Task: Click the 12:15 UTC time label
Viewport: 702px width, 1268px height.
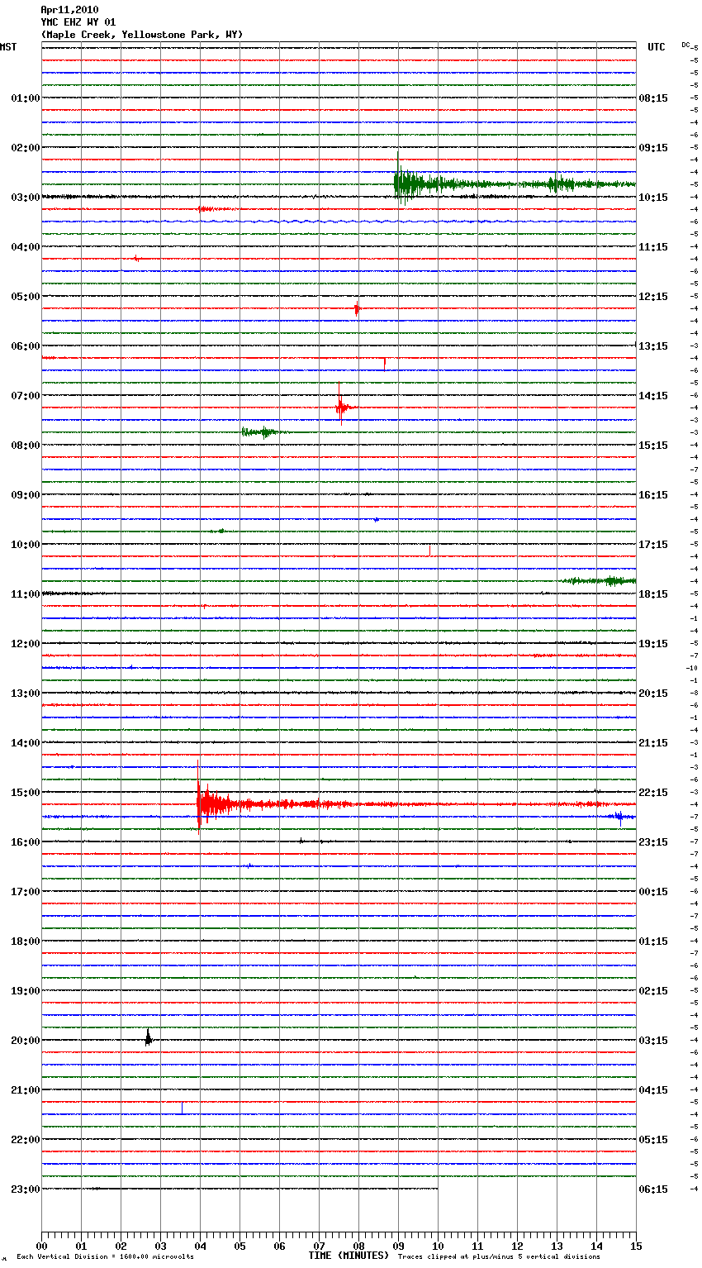Action: 653,297
